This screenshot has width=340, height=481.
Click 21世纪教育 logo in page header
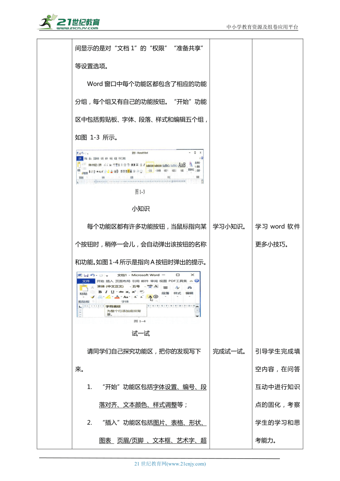pyautogui.click(x=69, y=22)
